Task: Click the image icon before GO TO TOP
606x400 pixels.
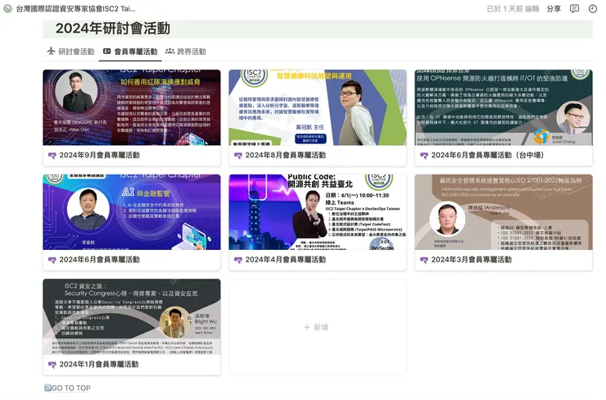Action: 47,388
